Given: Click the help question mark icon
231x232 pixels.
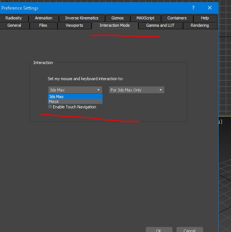Looking at the screenshot, I should 193,8.
